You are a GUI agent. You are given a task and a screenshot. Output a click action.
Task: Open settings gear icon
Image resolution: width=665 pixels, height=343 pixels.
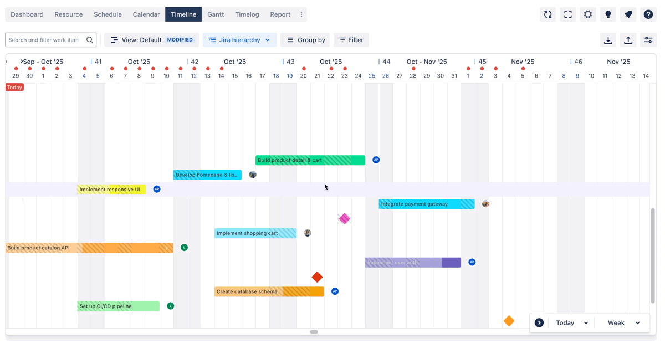[x=588, y=14]
